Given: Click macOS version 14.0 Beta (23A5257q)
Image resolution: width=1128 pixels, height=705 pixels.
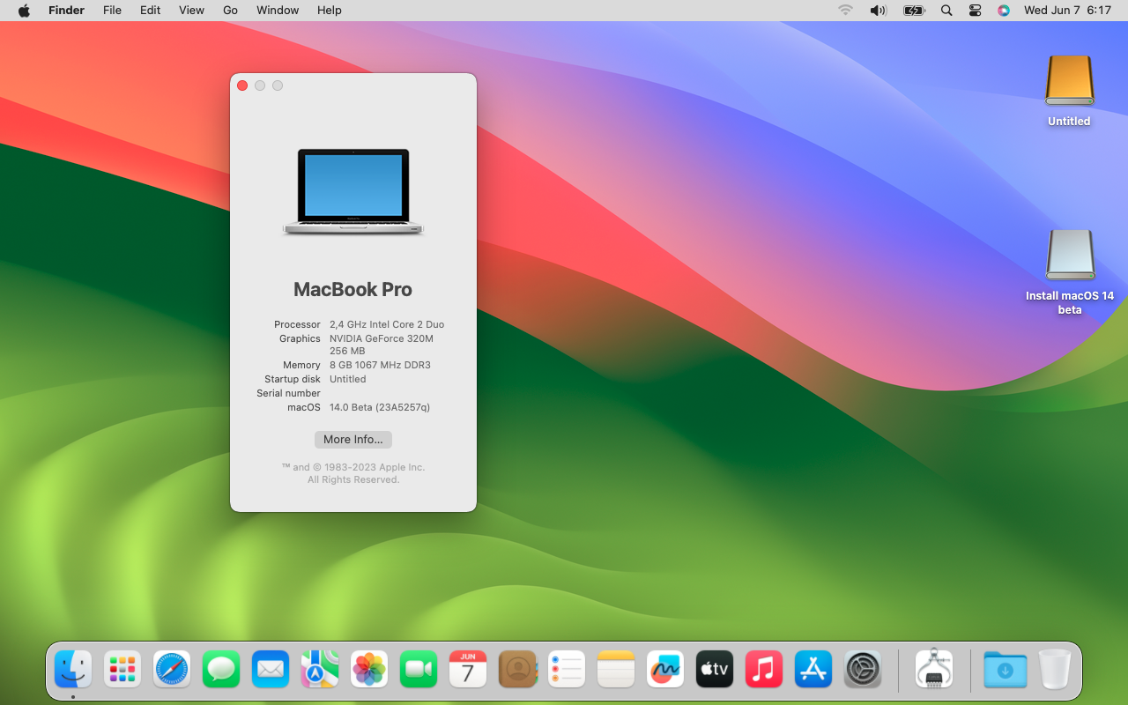Looking at the screenshot, I should (380, 407).
